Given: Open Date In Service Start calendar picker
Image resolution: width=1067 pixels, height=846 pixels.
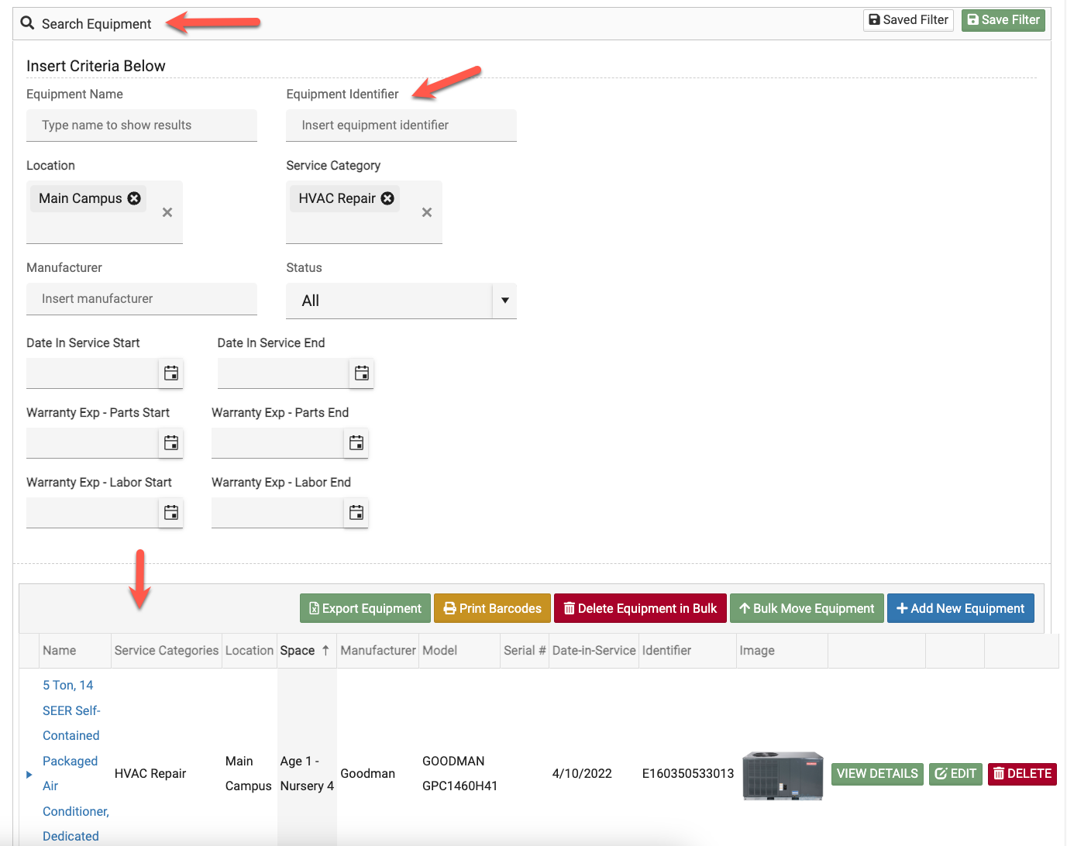Looking at the screenshot, I should 171,373.
